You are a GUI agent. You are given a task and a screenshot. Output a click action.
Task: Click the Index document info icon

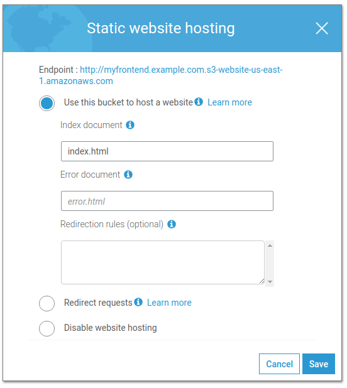[x=130, y=125]
